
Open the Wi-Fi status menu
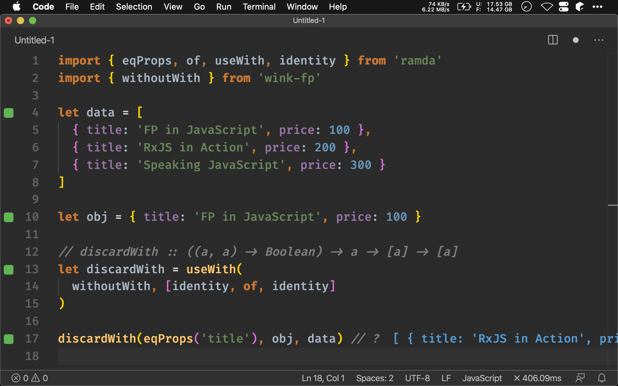(x=547, y=7)
